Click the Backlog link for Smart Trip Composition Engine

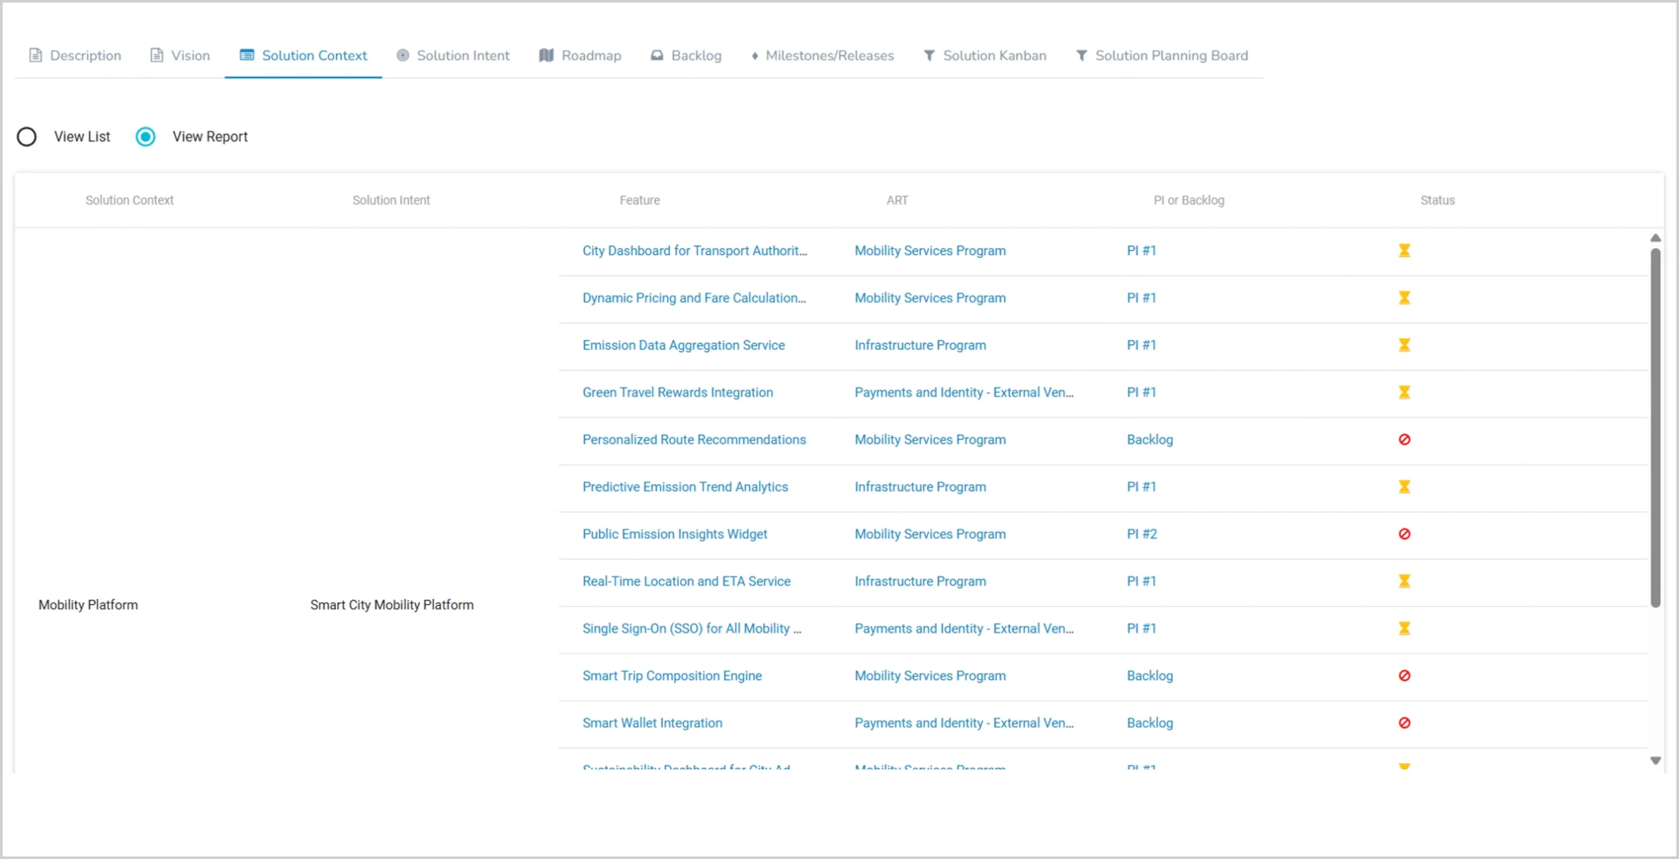click(1150, 675)
